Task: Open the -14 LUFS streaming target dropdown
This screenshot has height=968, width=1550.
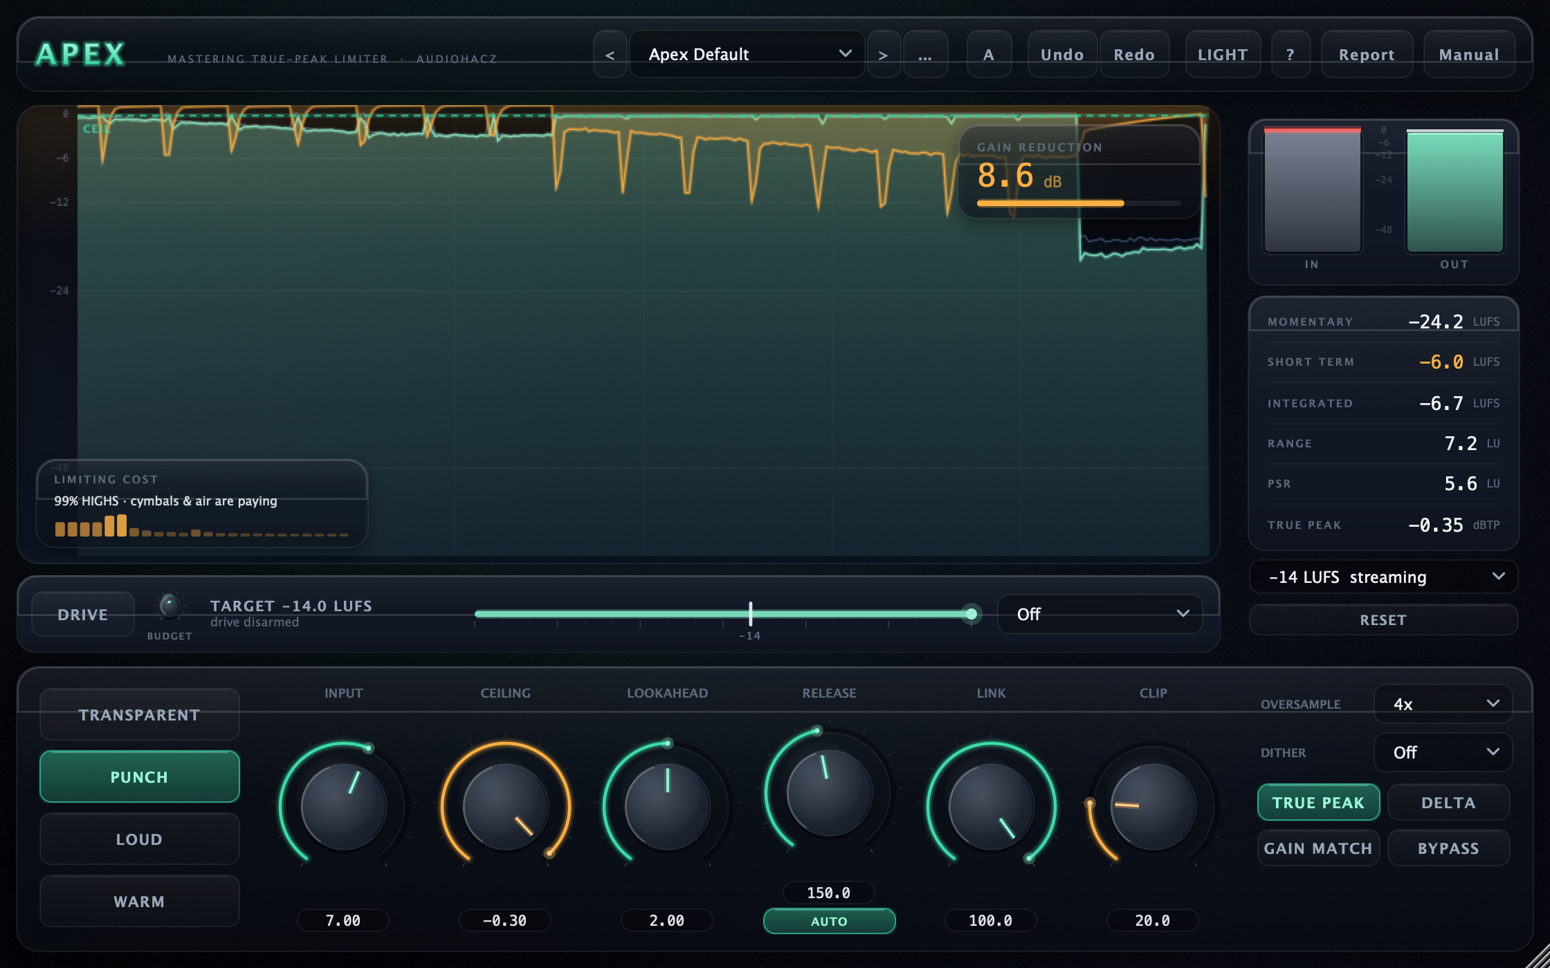Action: 1384,577
